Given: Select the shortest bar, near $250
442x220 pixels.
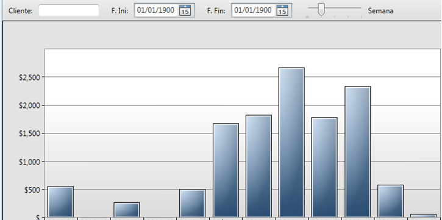Looking at the screenshot, I should (x=127, y=210).
